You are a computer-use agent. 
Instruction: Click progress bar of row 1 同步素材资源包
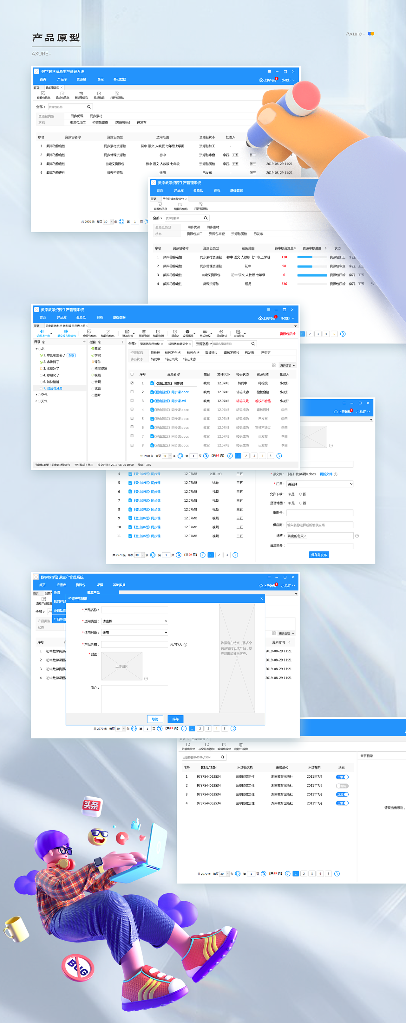pyautogui.click(x=312, y=257)
